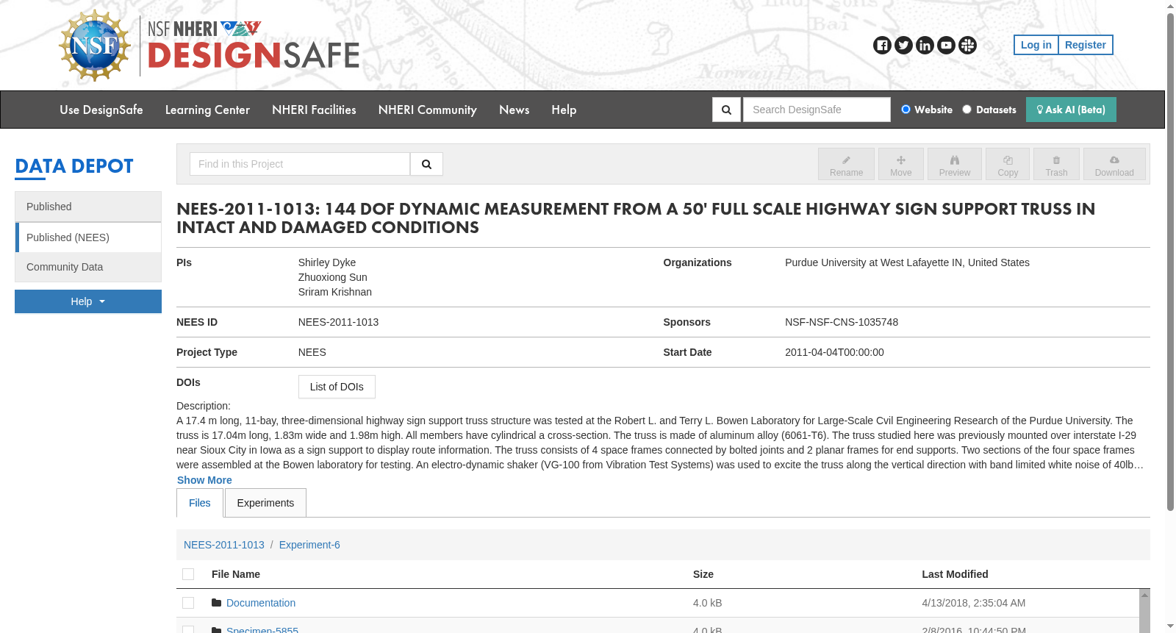The image size is (1176, 633).
Task: Expand the Help dropdown in sidebar
Action: coord(88,301)
